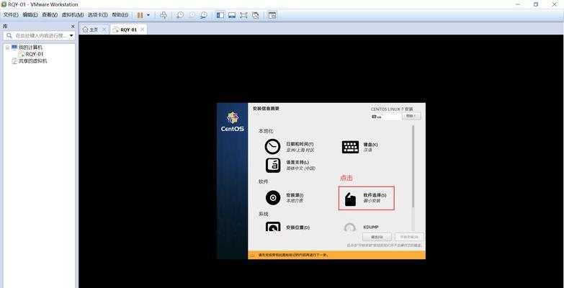Open 键盘(K) keyboard icon
The width and height of the screenshot is (564, 288).
350,147
